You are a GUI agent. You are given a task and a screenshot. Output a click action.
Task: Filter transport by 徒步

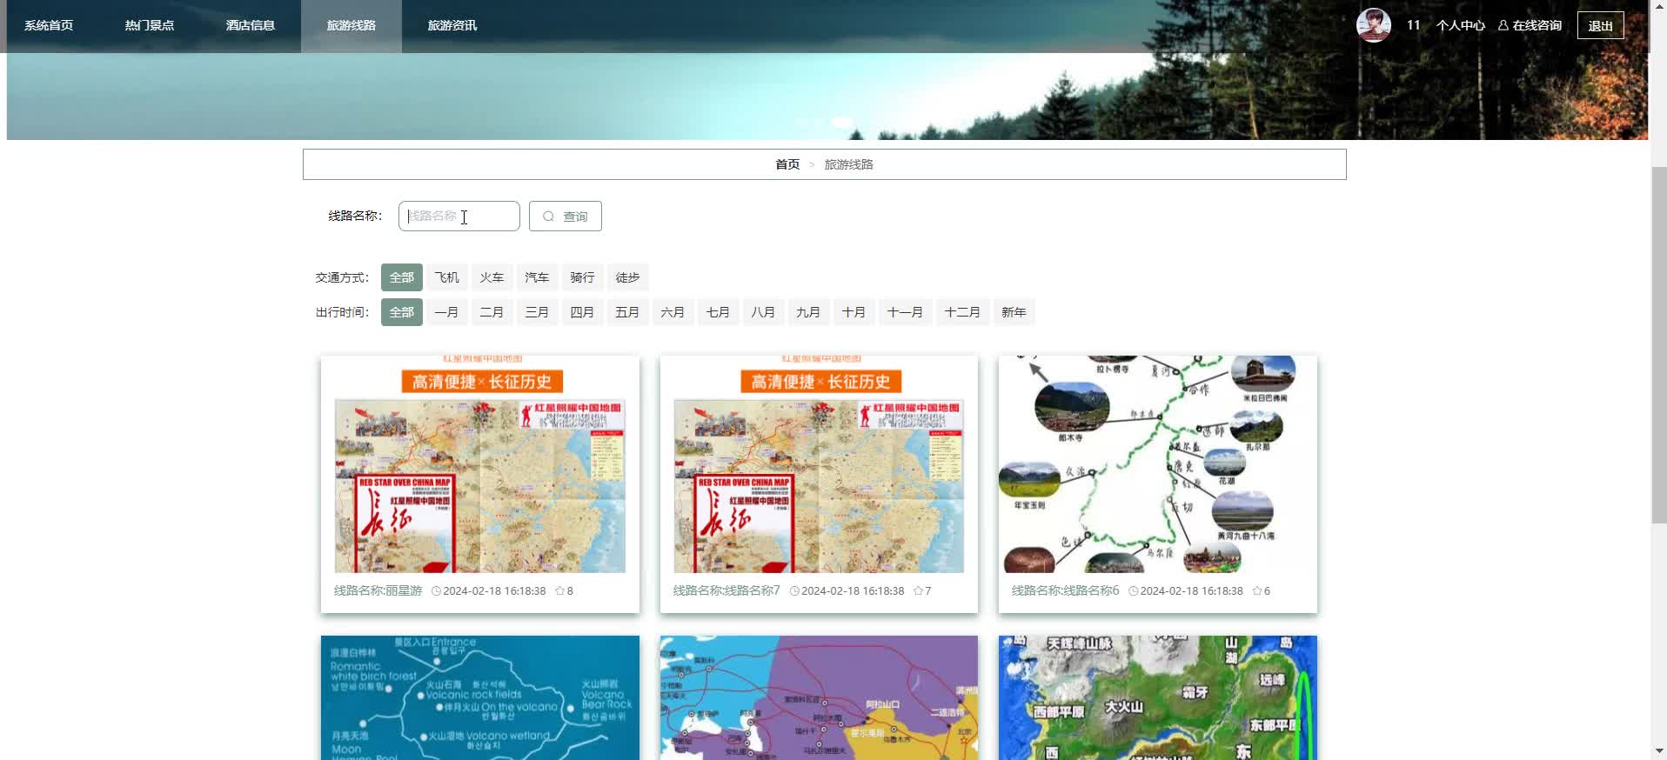(x=628, y=277)
